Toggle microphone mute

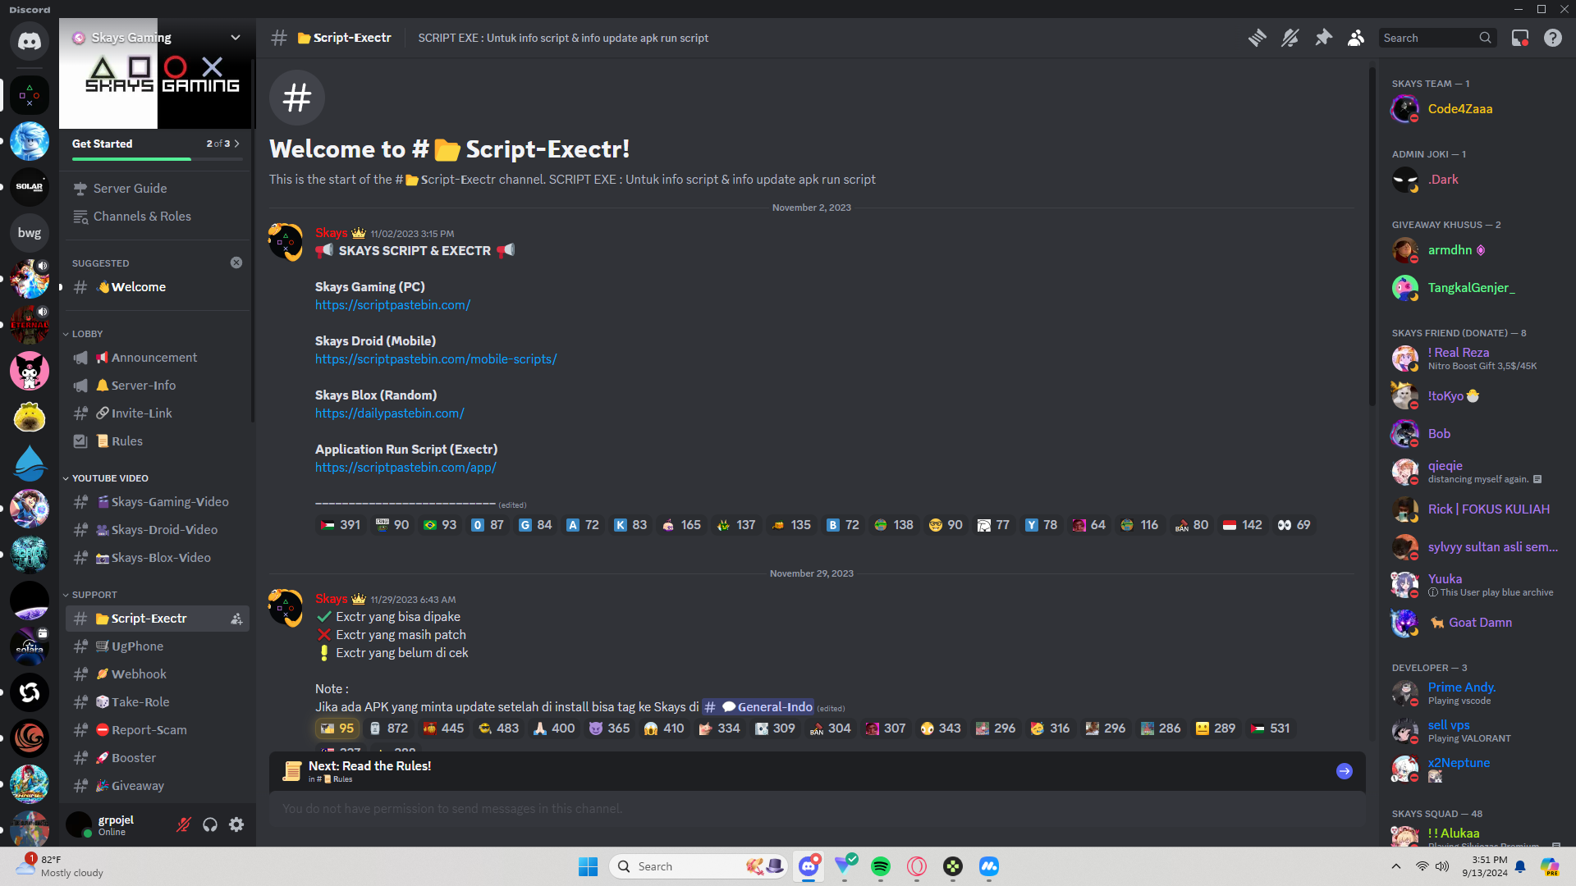[184, 824]
